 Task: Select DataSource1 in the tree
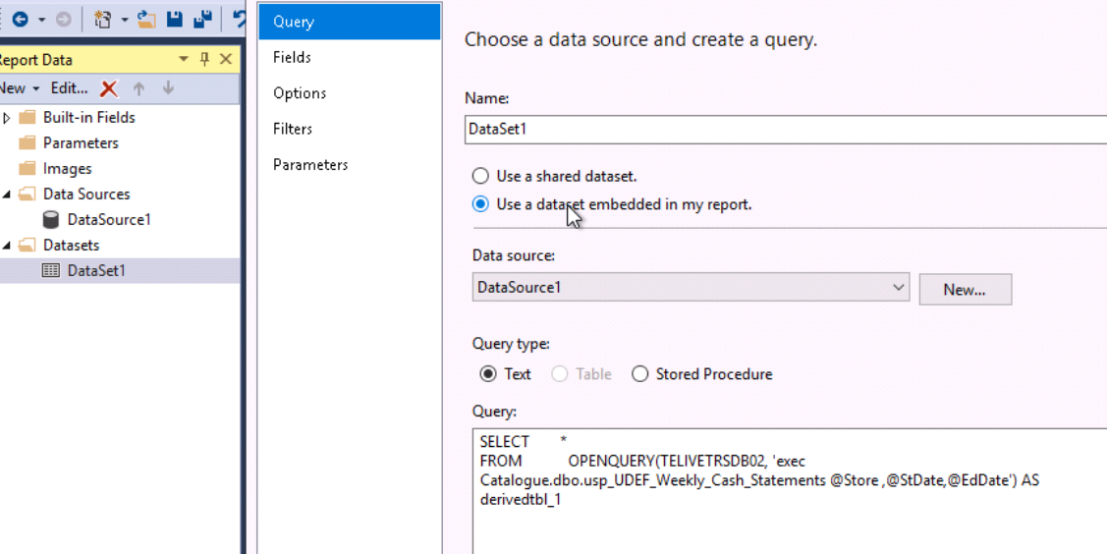[109, 219]
